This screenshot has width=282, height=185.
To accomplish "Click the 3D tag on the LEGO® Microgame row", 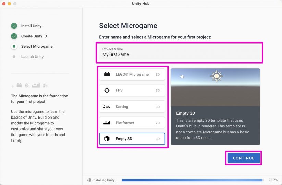I will click(x=158, y=74).
